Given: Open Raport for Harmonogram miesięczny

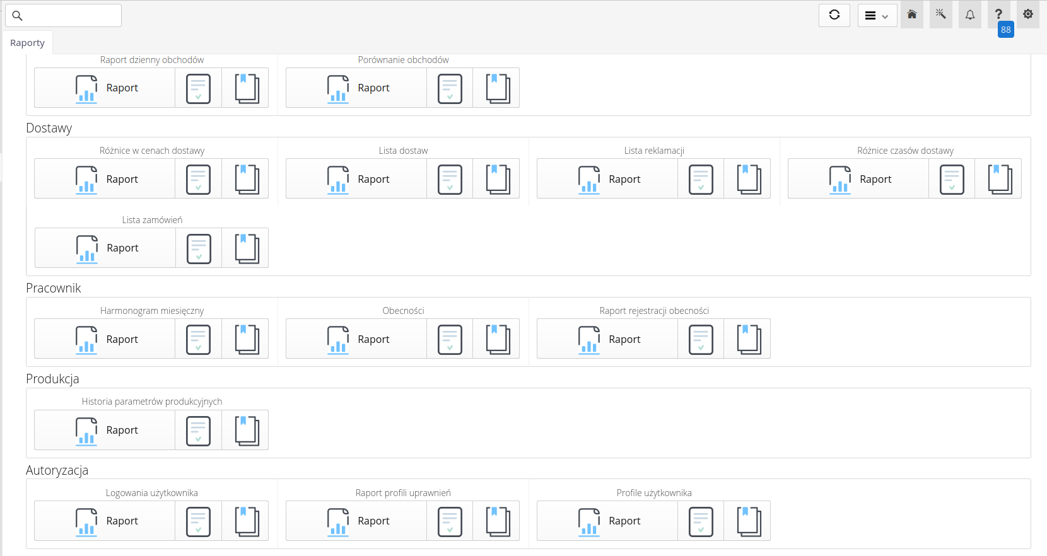Looking at the screenshot, I should [105, 339].
